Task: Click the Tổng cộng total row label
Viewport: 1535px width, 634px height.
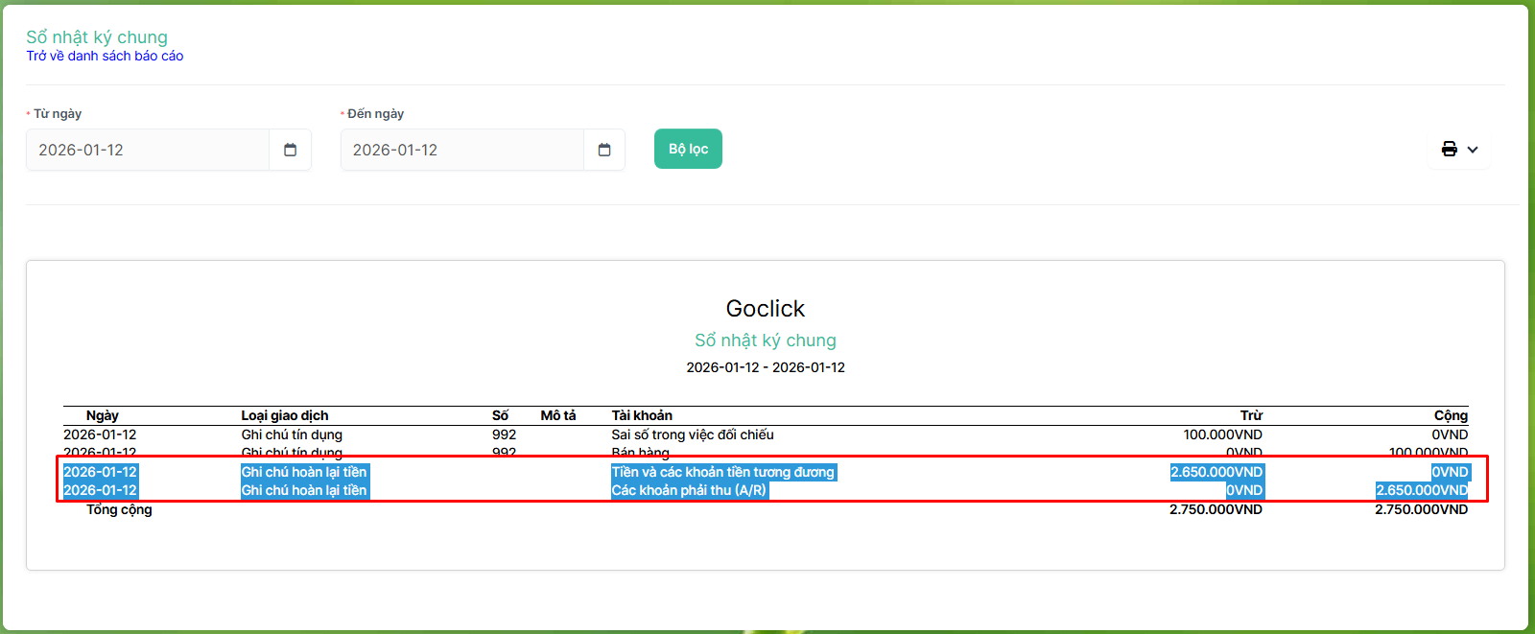Action: [119, 509]
